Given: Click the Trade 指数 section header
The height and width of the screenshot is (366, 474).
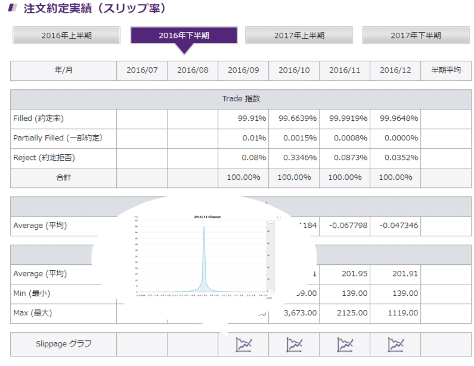Looking at the screenshot, I should click(x=241, y=99).
